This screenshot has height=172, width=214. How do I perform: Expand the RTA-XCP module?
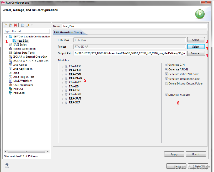pyautogui.click(x=62, y=103)
